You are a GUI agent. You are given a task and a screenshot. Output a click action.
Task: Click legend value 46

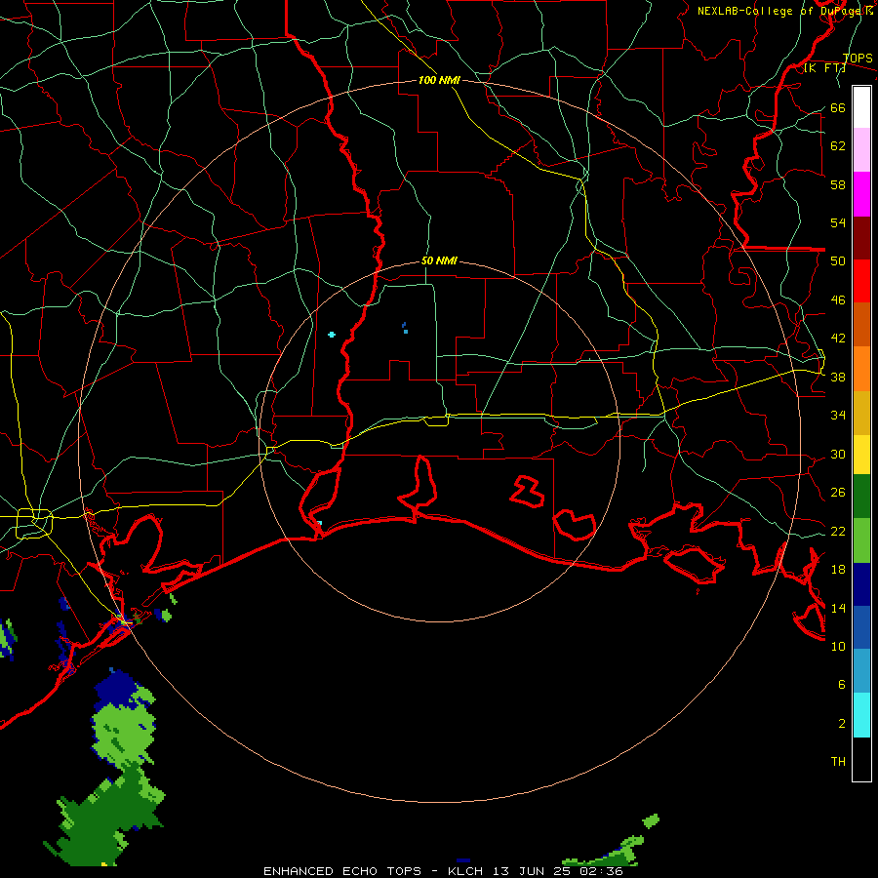tap(838, 300)
